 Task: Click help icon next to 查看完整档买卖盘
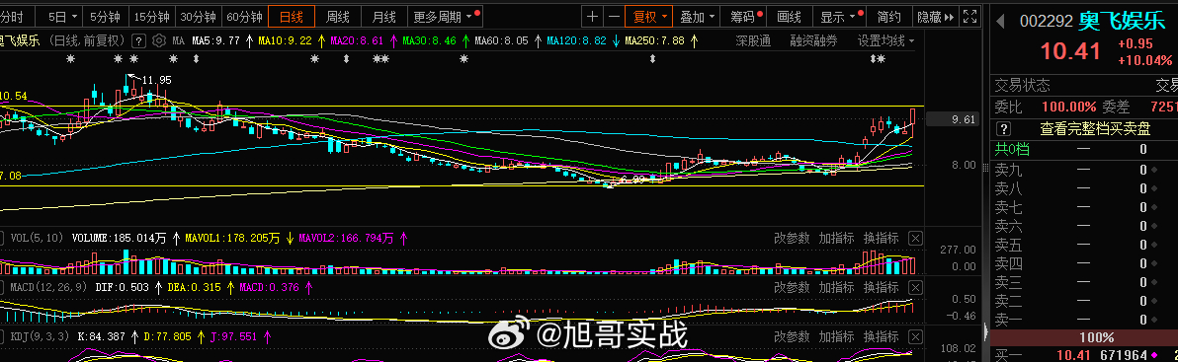coord(1003,129)
